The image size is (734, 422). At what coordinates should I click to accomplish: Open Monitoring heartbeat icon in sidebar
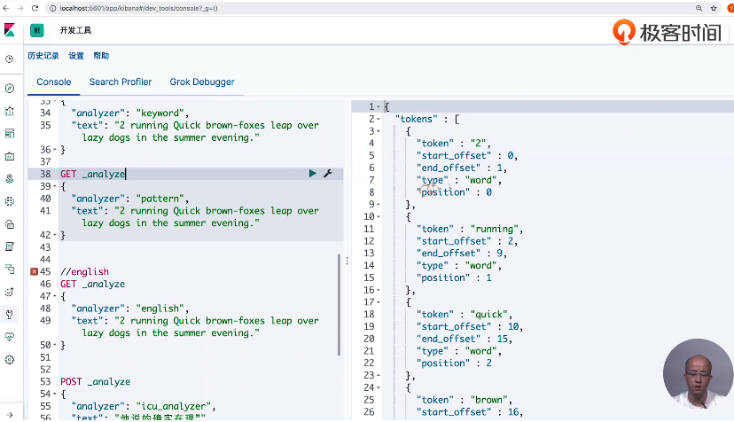[x=10, y=337]
